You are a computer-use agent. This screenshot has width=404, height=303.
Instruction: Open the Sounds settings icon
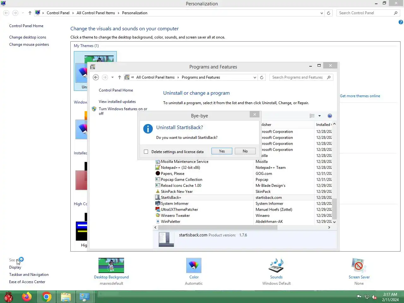pyautogui.click(x=276, y=265)
